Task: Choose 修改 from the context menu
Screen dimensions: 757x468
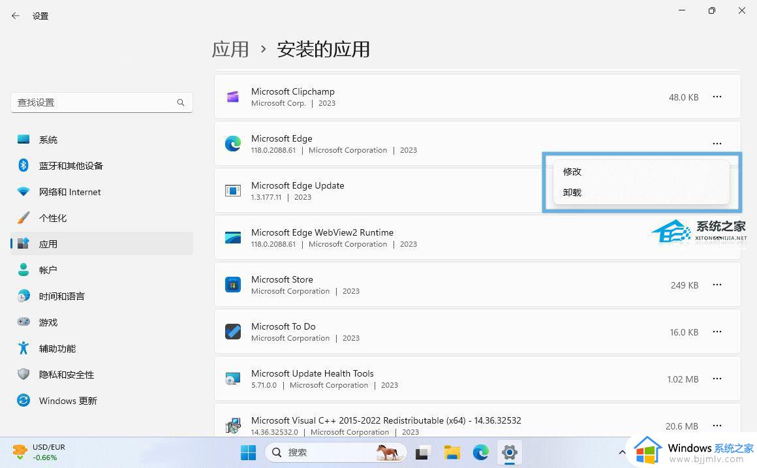Action: point(641,172)
